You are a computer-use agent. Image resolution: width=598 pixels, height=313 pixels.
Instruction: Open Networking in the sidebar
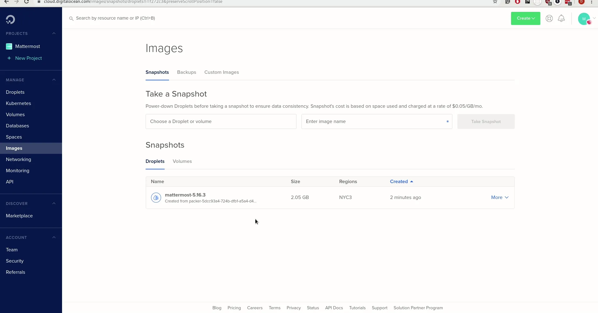tap(18, 159)
